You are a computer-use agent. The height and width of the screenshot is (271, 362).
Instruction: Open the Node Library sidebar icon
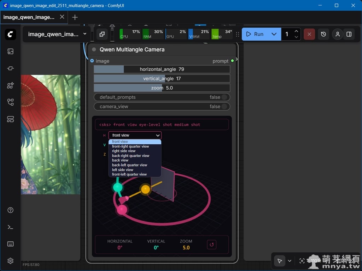pyautogui.click(x=10, y=68)
